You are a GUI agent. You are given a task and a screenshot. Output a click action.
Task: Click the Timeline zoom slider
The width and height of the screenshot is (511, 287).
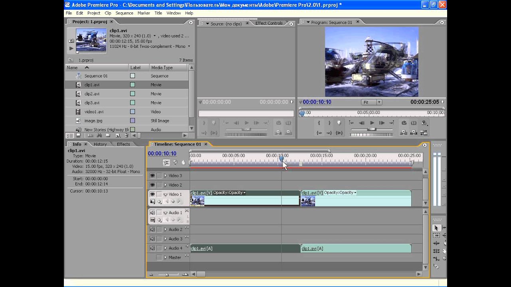click(x=167, y=274)
